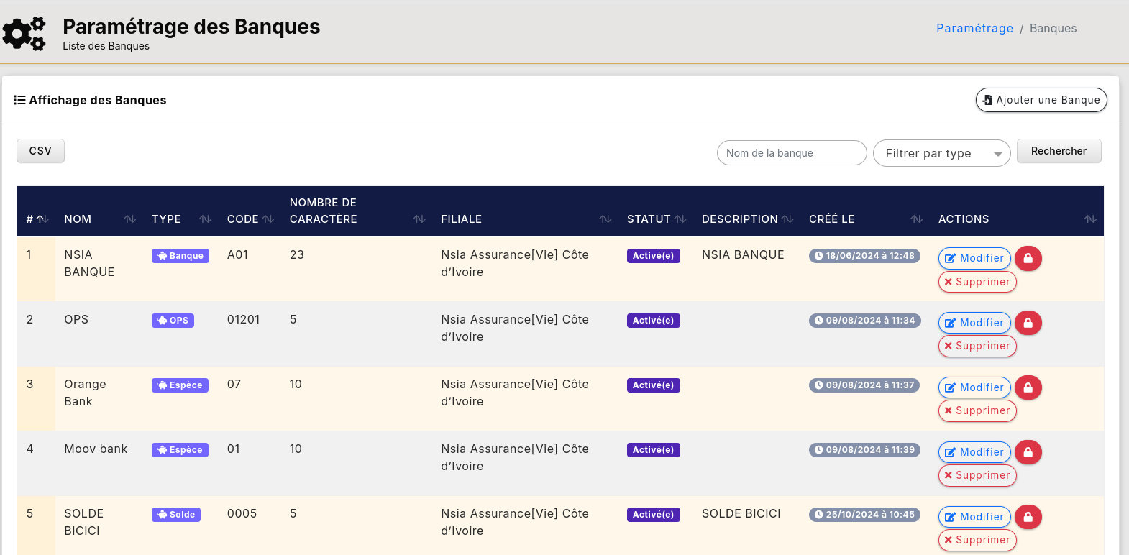Toggle Activé(e) badge for NSIA BANQUE

[653, 256]
